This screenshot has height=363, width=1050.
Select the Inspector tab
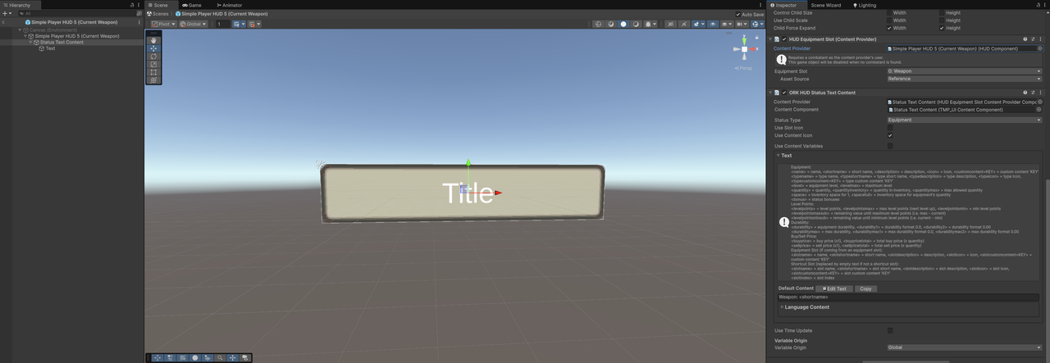click(783, 5)
